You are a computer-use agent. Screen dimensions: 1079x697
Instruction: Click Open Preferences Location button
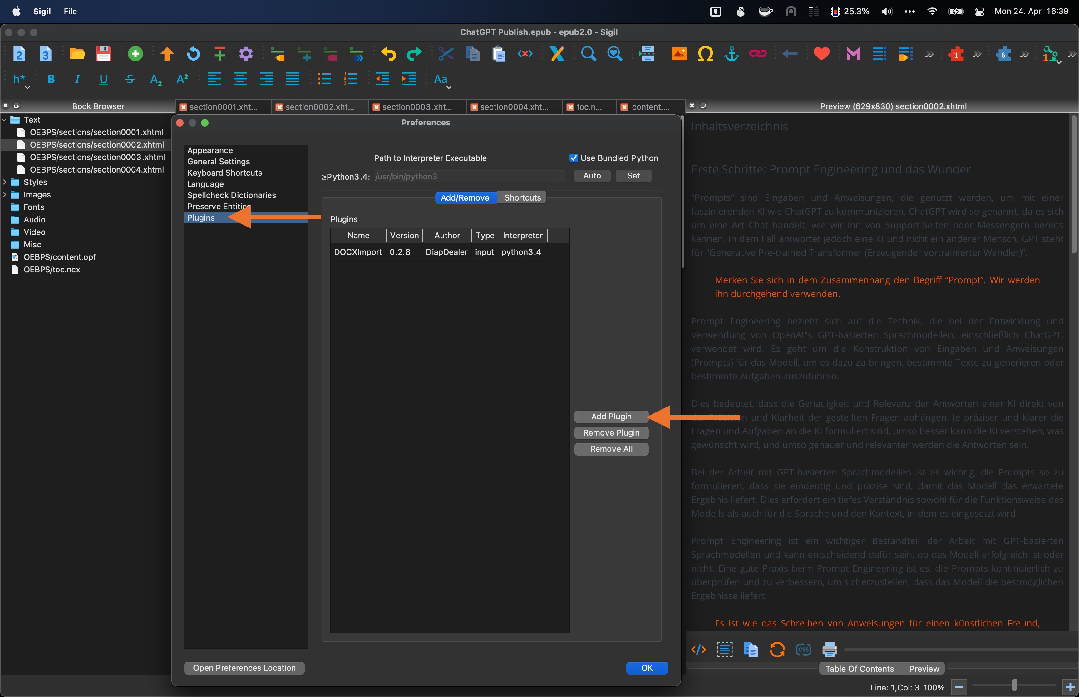tap(244, 668)
